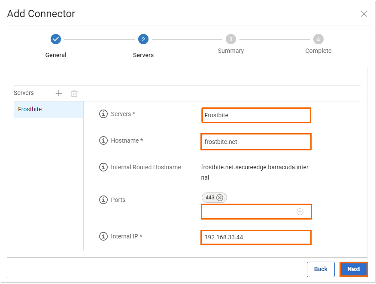Click the Hostname input field

tap(256, 142)
